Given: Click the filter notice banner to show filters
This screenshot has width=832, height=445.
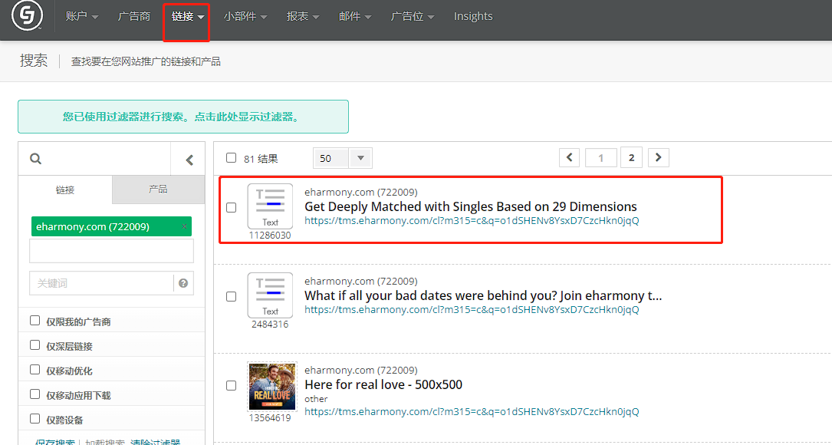Looking at the screenshot, I should tap(183, 117).
